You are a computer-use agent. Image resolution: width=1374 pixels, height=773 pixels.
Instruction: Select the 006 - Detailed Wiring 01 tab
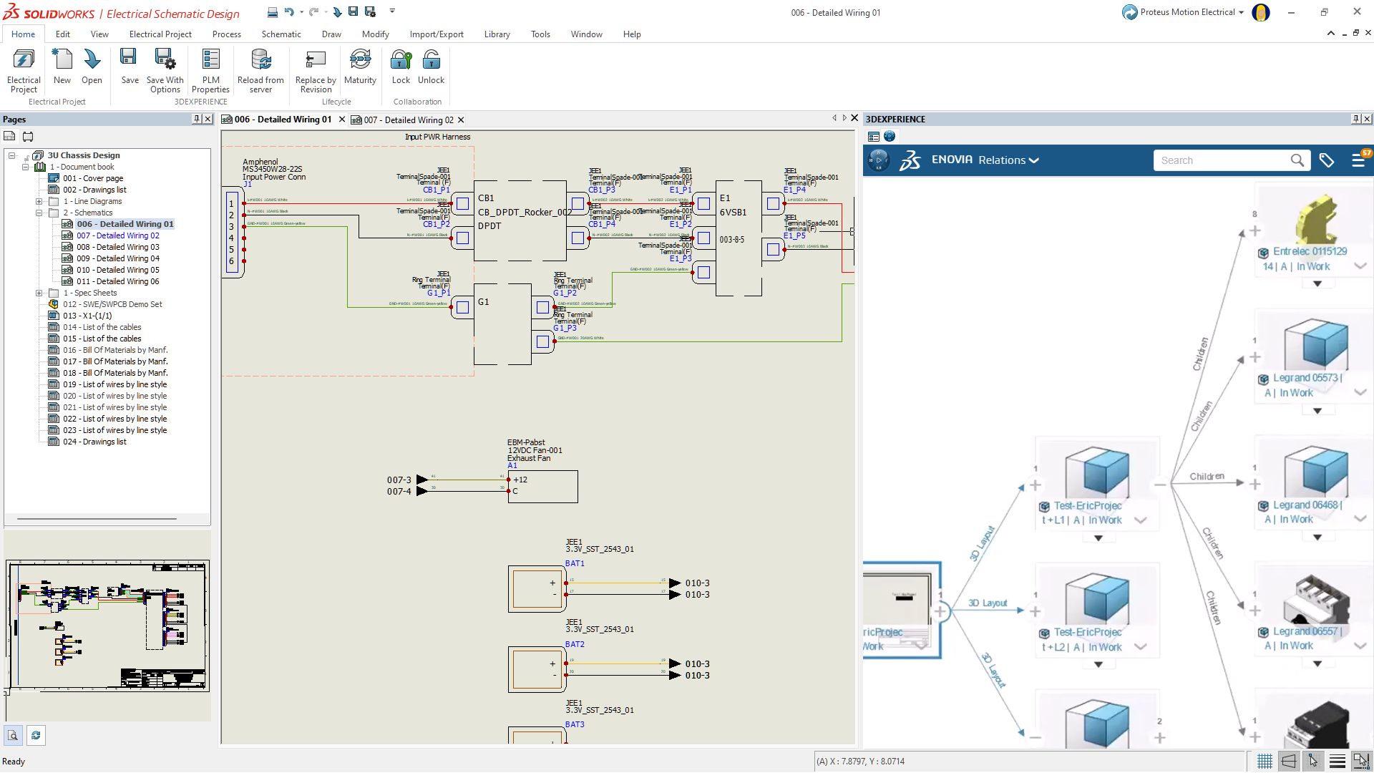(281, 120)
